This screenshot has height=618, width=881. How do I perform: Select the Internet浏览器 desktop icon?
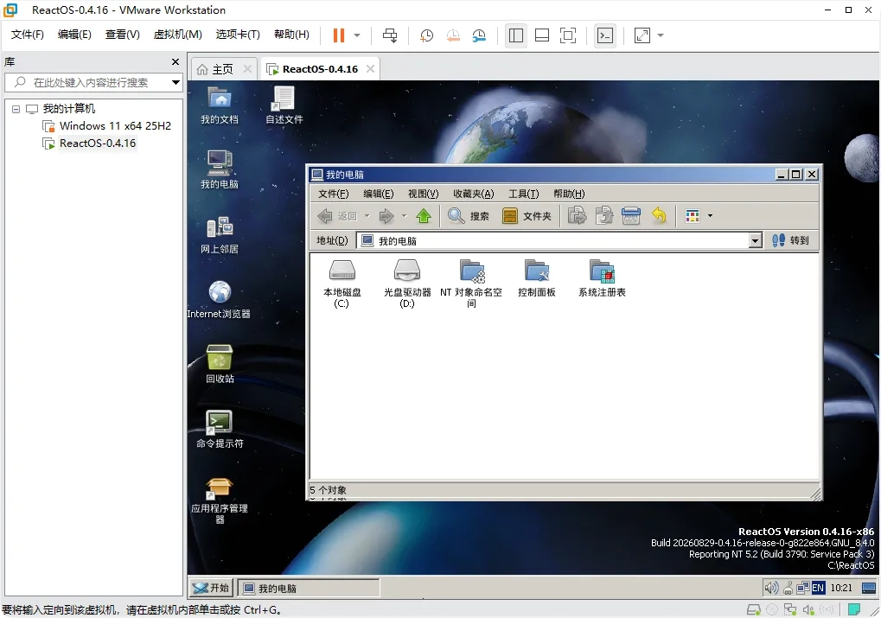click(x=219, y=300)
